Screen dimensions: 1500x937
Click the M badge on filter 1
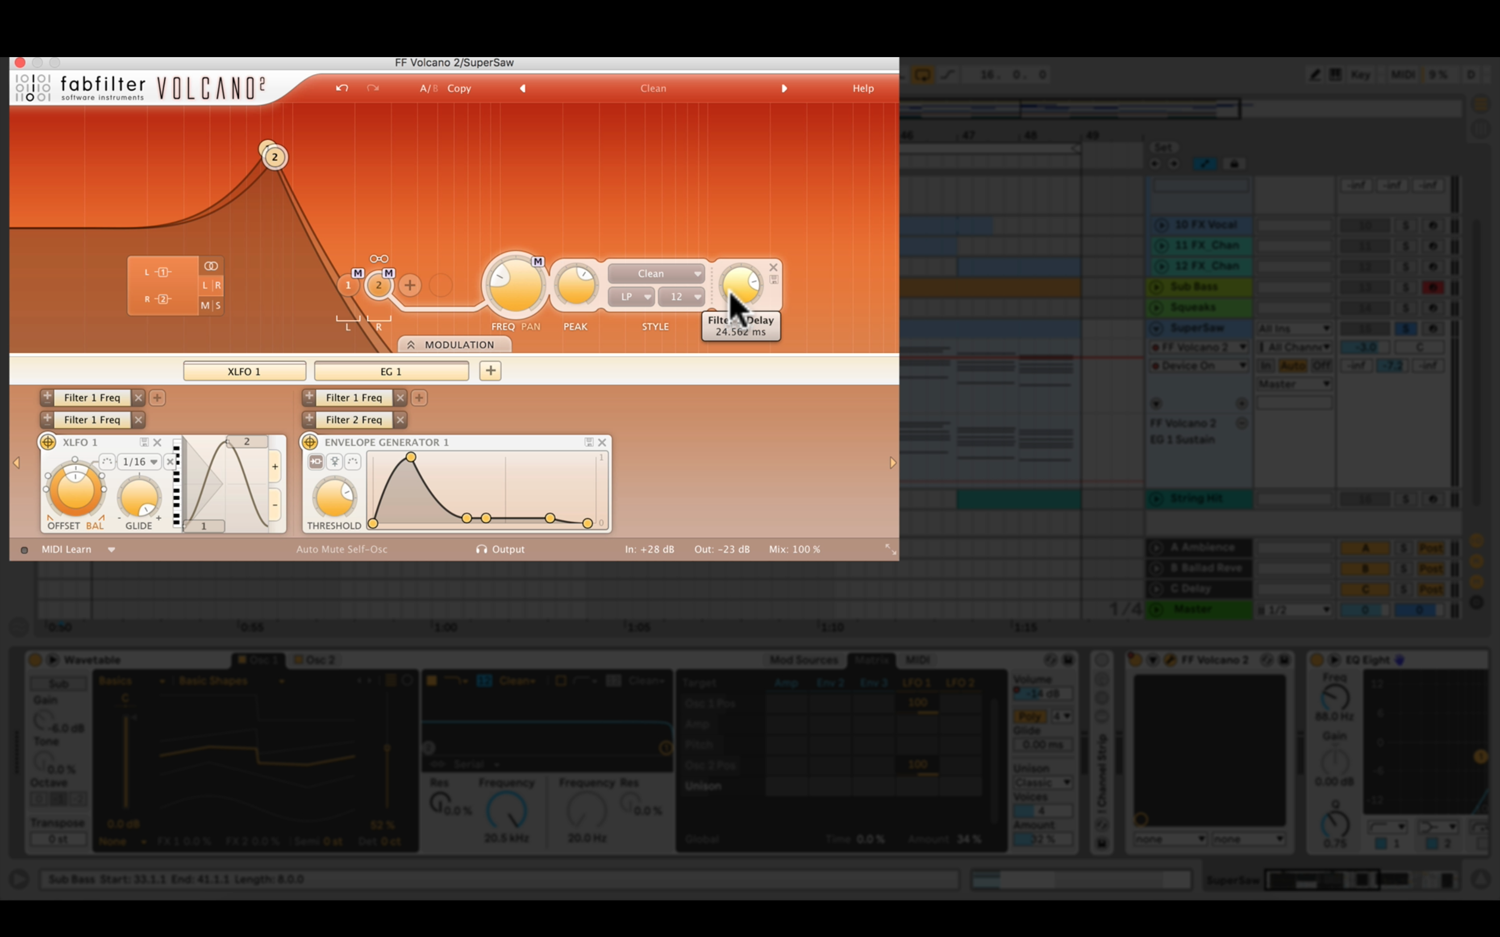pyautogui.click(x=358, y=273)
